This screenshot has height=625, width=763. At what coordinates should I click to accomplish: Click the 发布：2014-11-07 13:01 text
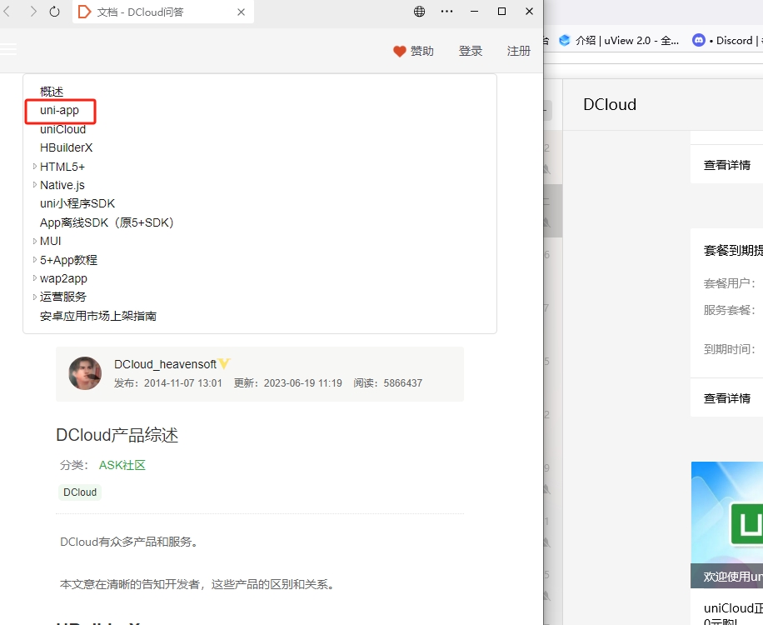coord(168,383)
